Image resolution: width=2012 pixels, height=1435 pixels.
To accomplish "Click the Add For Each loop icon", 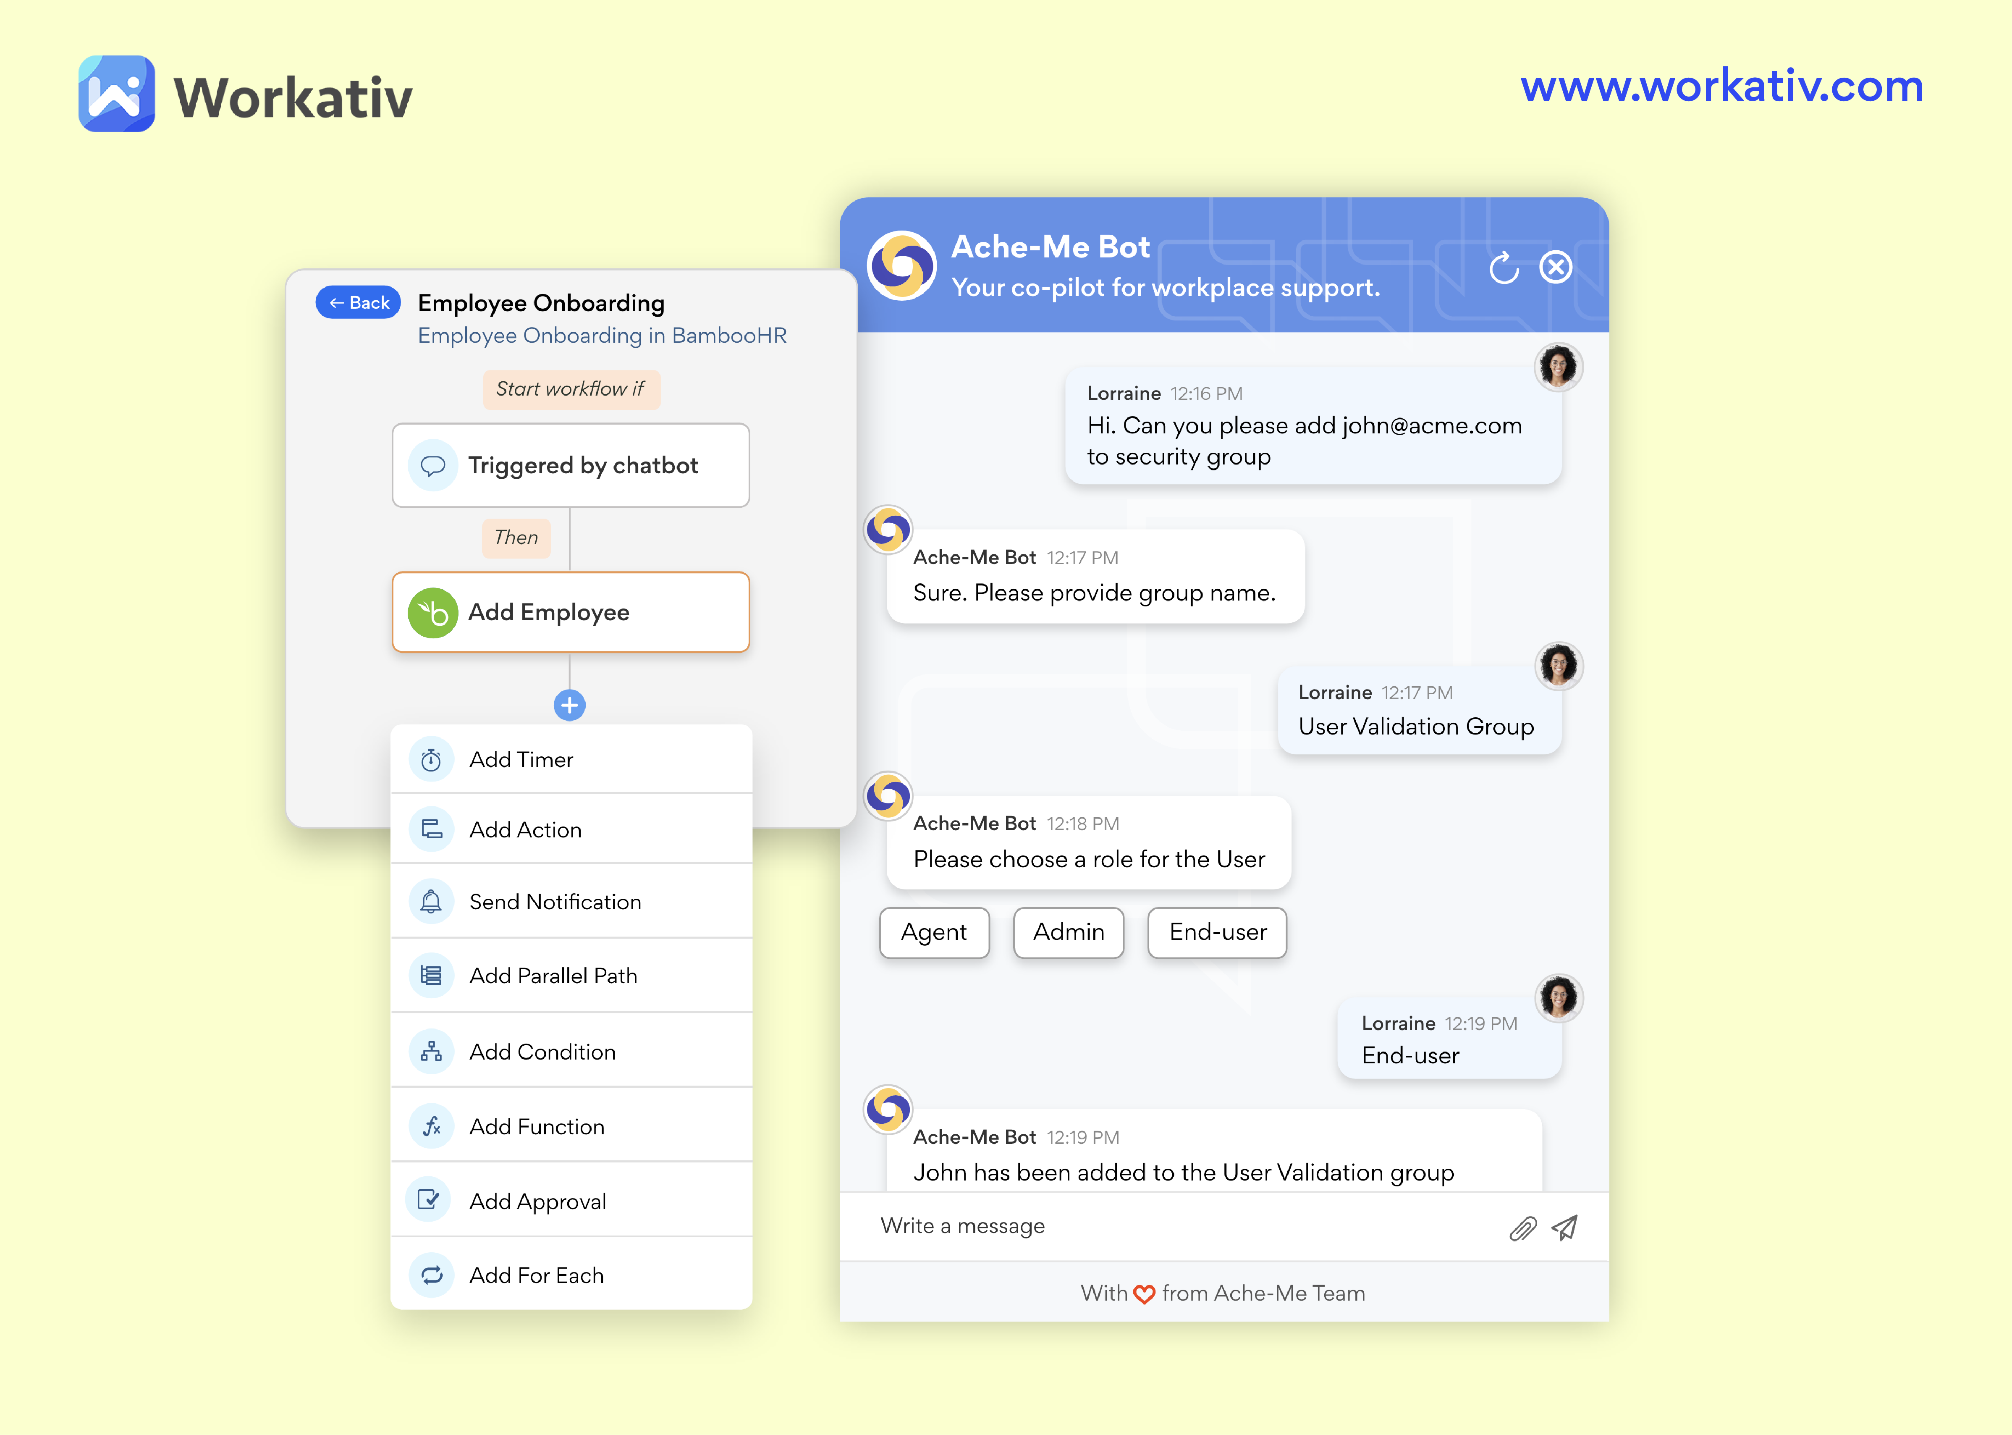I will pos(431,1275).
